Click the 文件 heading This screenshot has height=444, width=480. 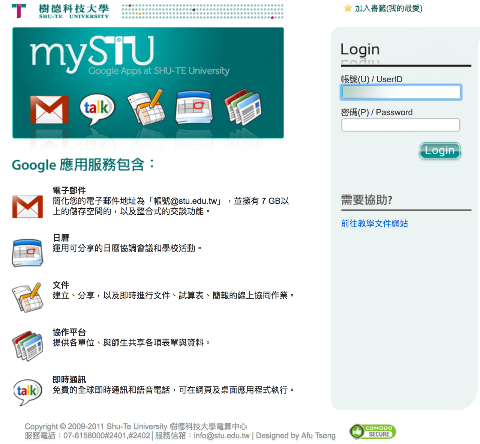click(x=61, y=285)
